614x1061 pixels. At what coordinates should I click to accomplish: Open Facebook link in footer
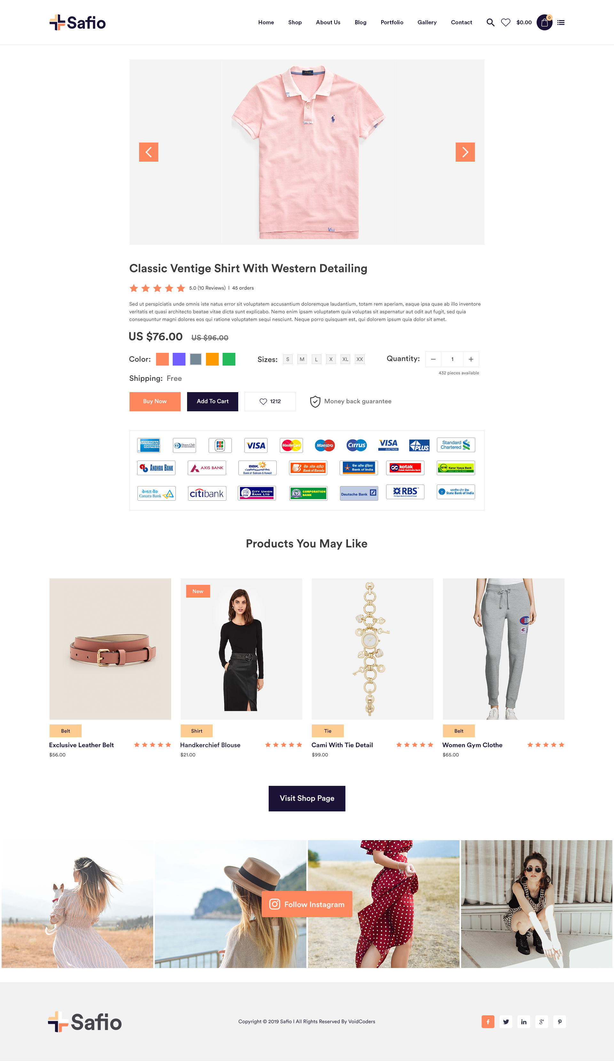tap(488, 1021)
